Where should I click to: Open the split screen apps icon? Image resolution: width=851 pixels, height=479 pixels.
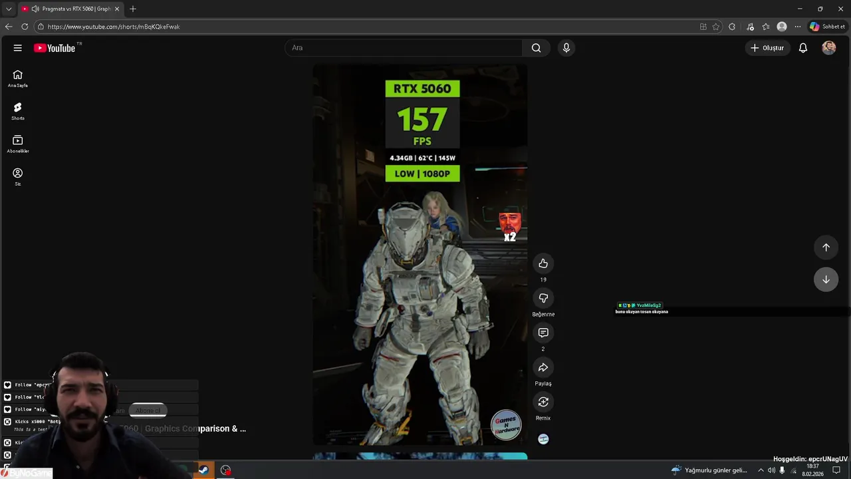(703, 27)
